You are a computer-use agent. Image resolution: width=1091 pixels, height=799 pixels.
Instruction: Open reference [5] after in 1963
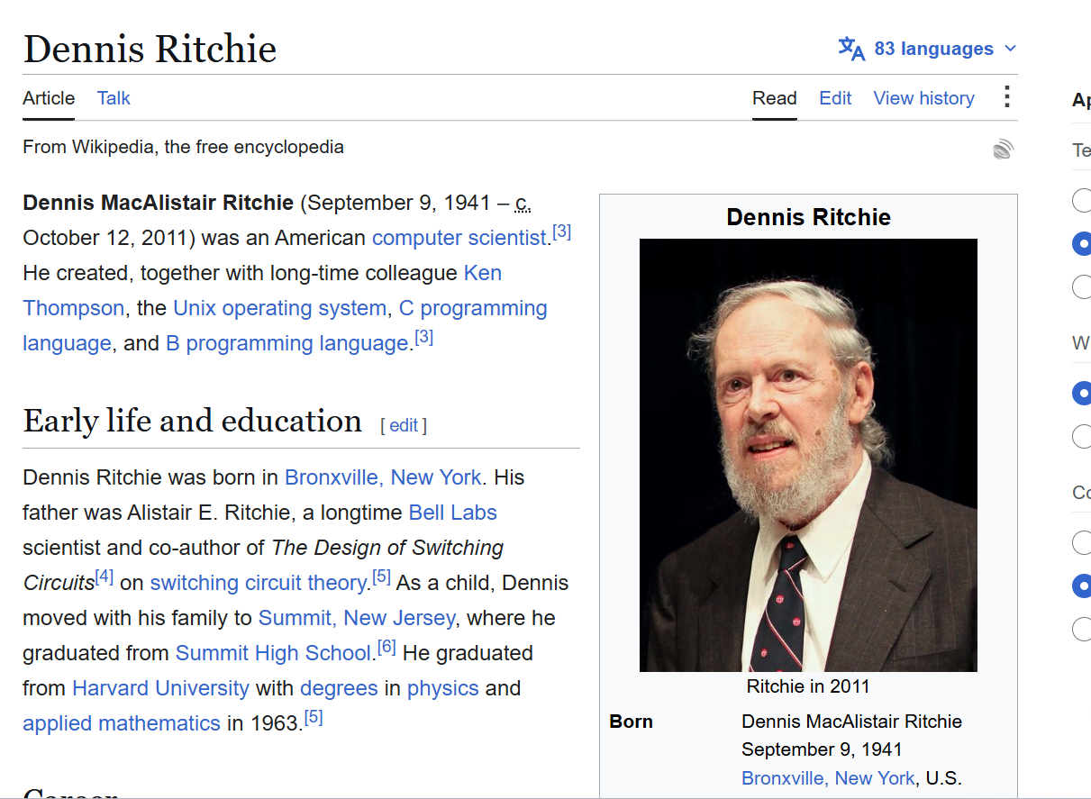314,718
